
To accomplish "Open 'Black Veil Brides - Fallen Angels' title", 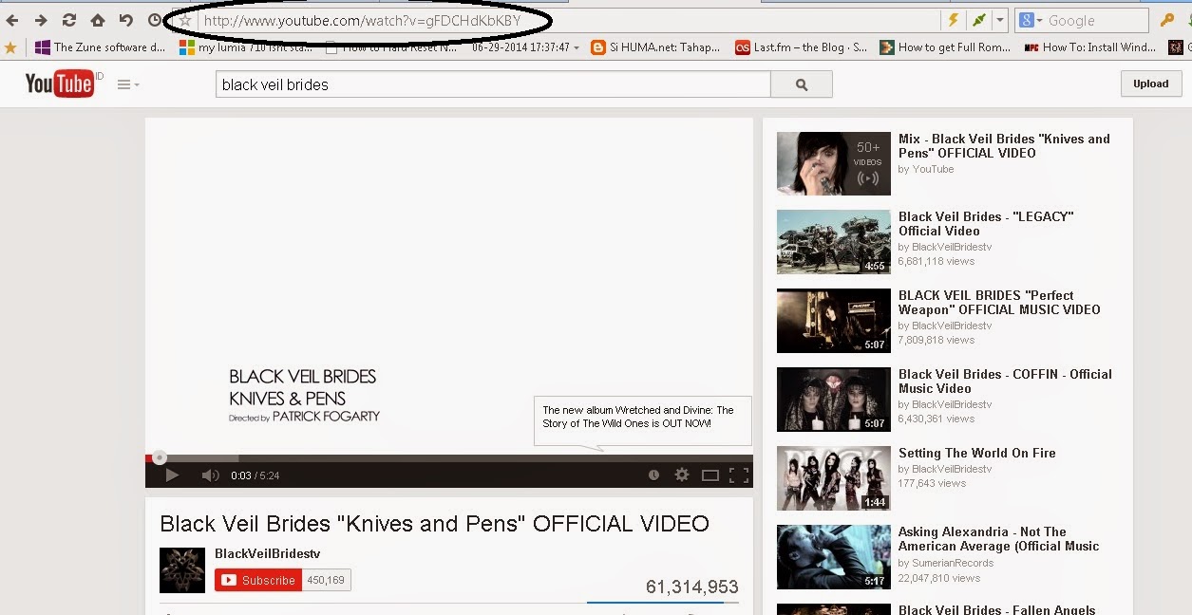I will coord(997,610).
